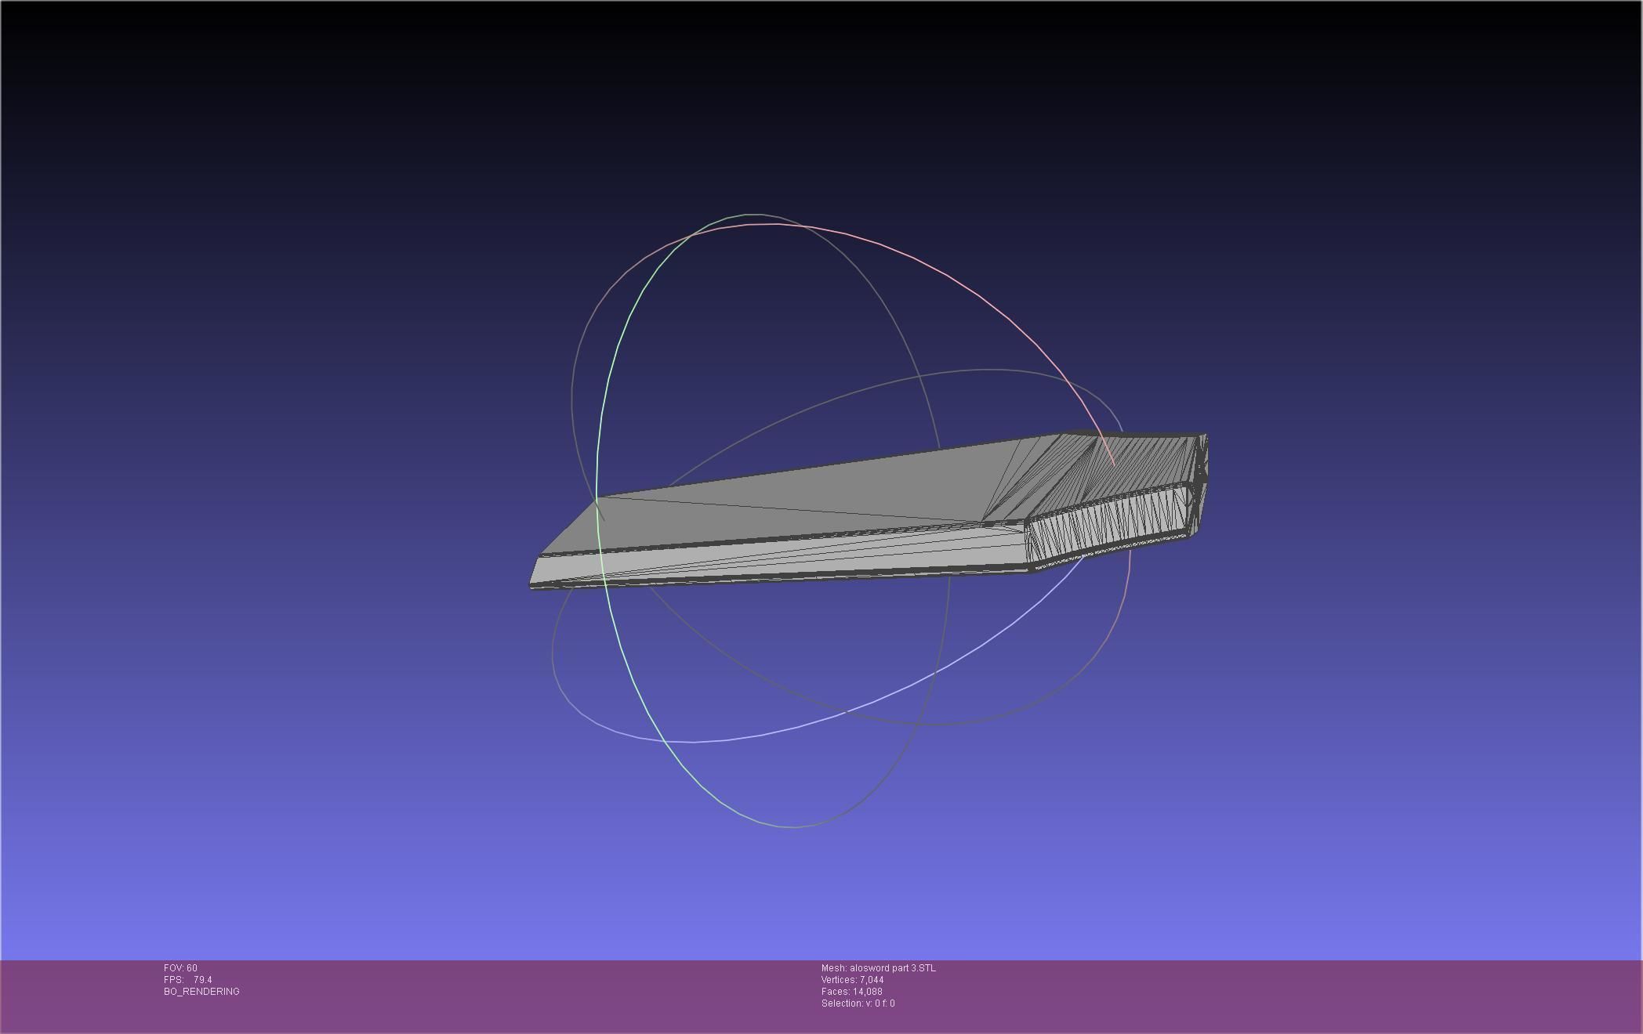
Task: Click 'Mesh: alosword part 3.STL' text
Action: point(878,968)
